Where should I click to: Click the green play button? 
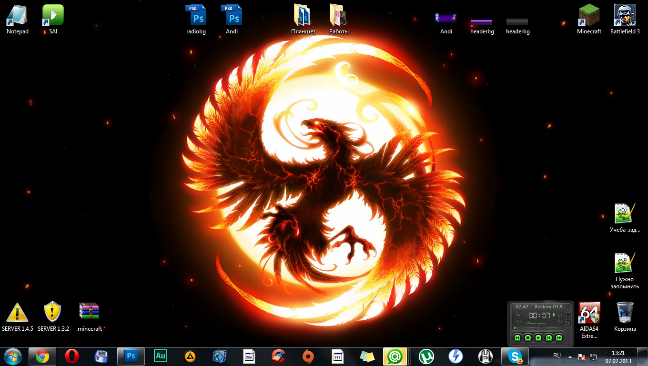(x=538, y=337)
